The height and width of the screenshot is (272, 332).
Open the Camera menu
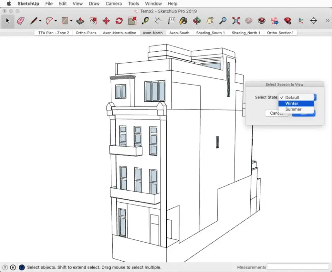113,3
